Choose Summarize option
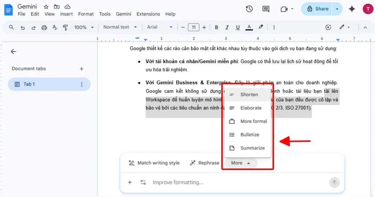Viewport: 375px width, 197px height. (248, 148)
